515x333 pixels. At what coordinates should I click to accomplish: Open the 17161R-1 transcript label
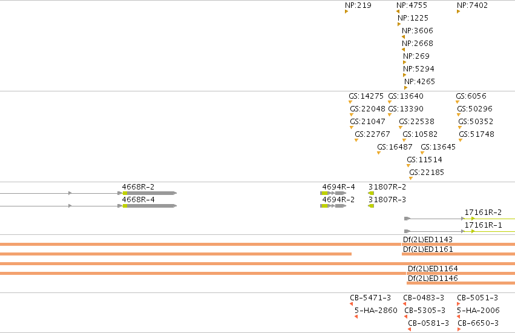(483, 225)
